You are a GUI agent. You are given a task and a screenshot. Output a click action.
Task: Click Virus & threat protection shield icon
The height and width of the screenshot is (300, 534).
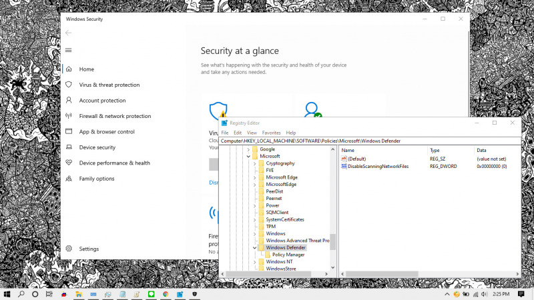coord(69,85)
